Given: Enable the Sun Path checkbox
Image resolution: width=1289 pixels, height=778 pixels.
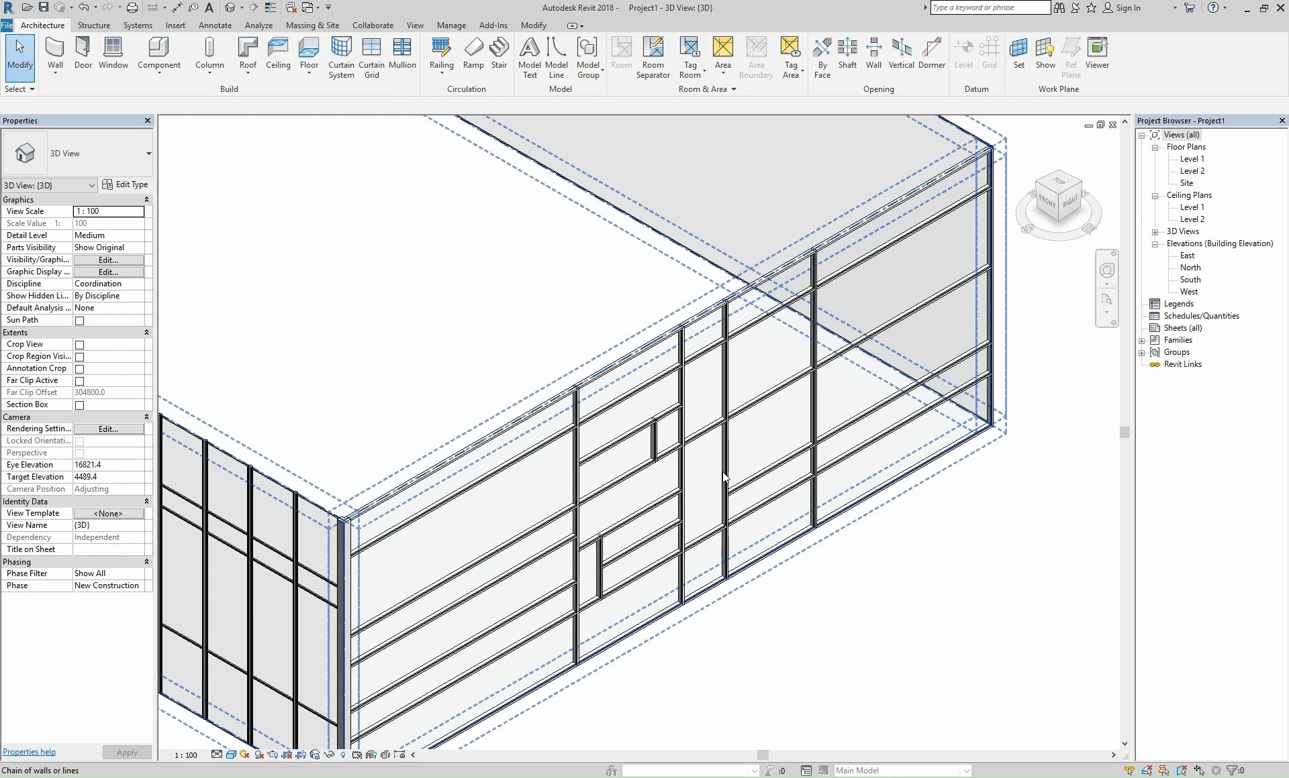Looking at the screenshot, I should coord(80,321).
